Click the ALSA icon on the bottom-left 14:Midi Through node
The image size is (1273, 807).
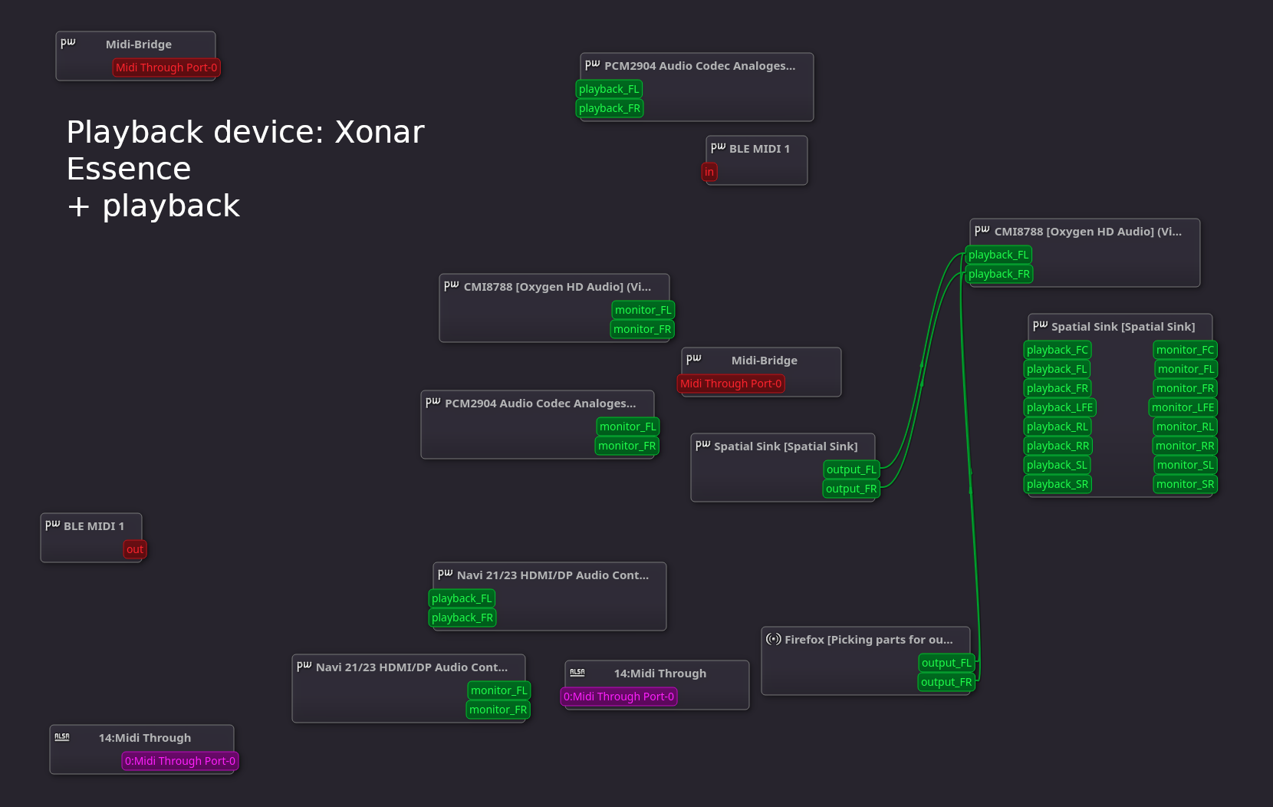(61, 735)
